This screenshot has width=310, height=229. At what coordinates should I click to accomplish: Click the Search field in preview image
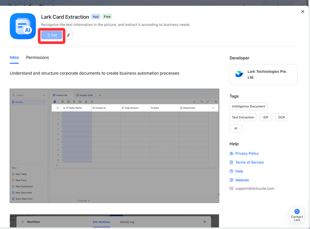click(26, 95)
